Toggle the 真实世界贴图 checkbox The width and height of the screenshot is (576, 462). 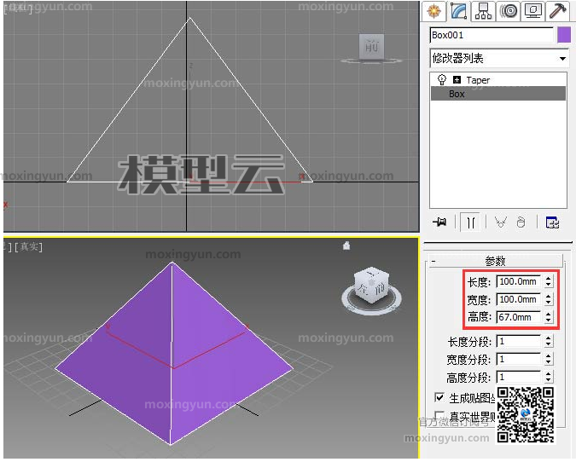(439, 415)
